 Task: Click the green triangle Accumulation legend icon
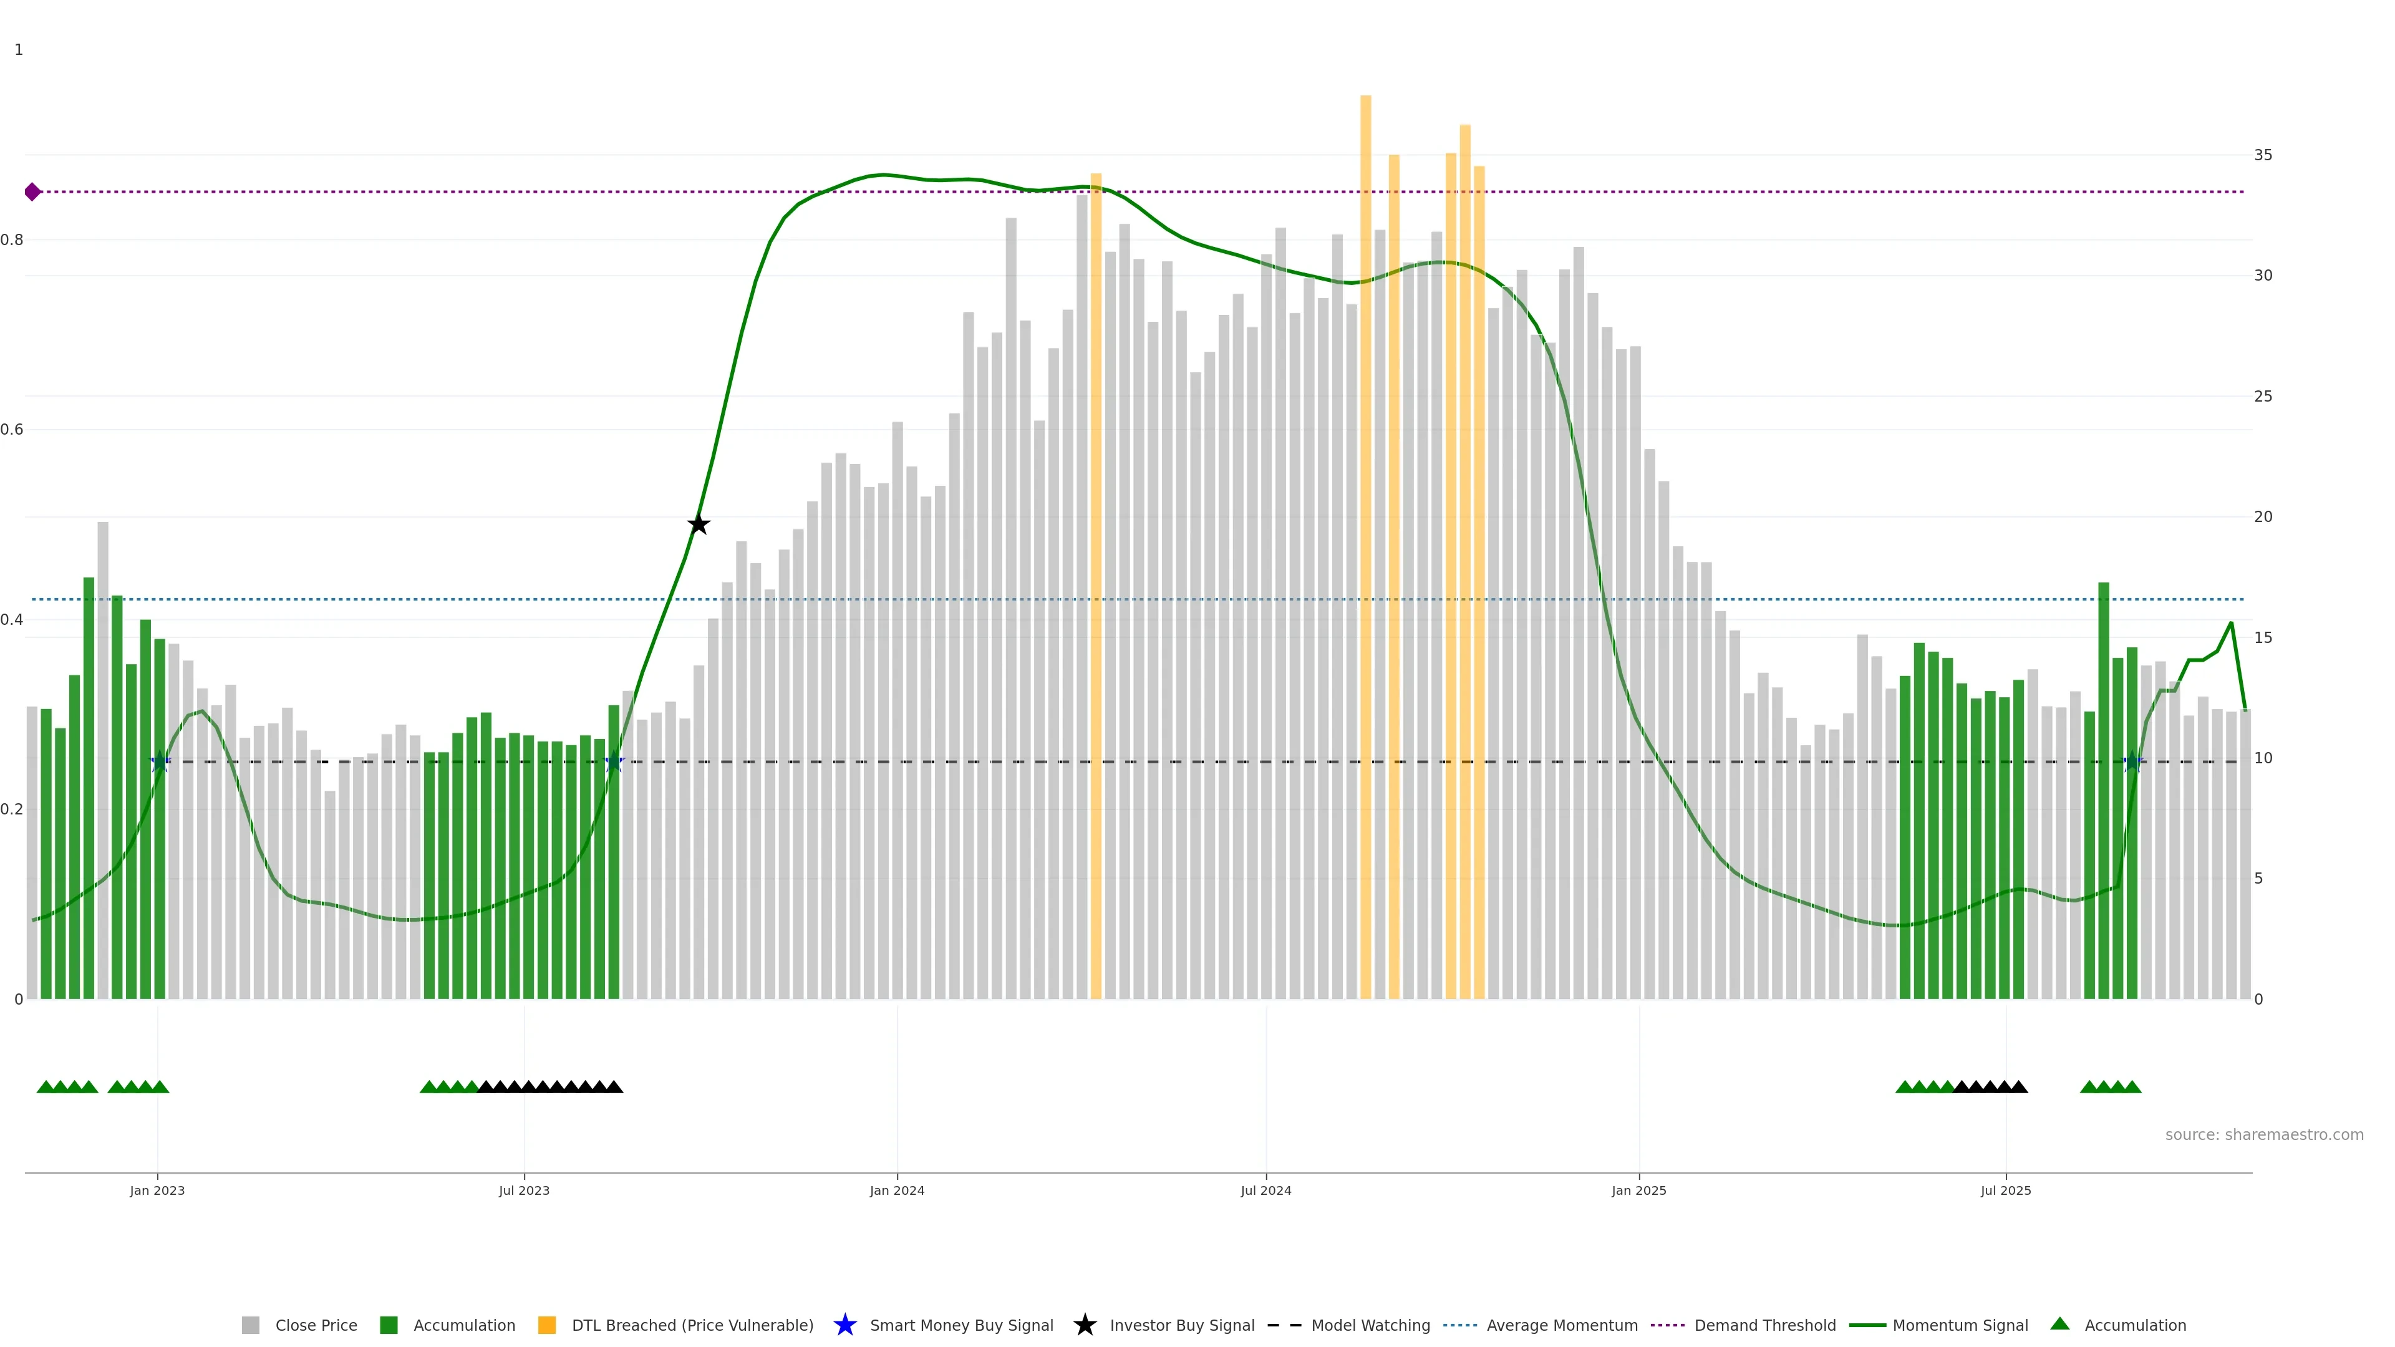(2059, 1324)
